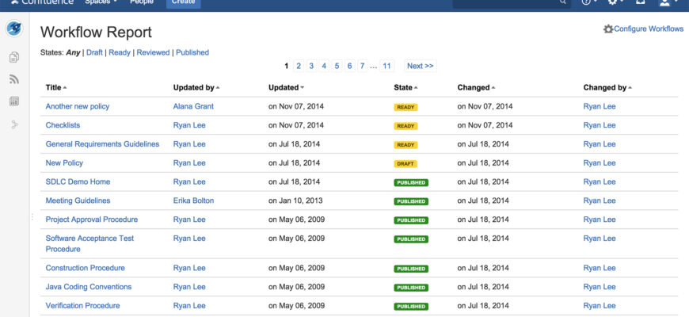Image resolution: width=689 pixels, height=317 pixels.
Task: Open the space logo in sidebar
Action: (x=14, y=30)
